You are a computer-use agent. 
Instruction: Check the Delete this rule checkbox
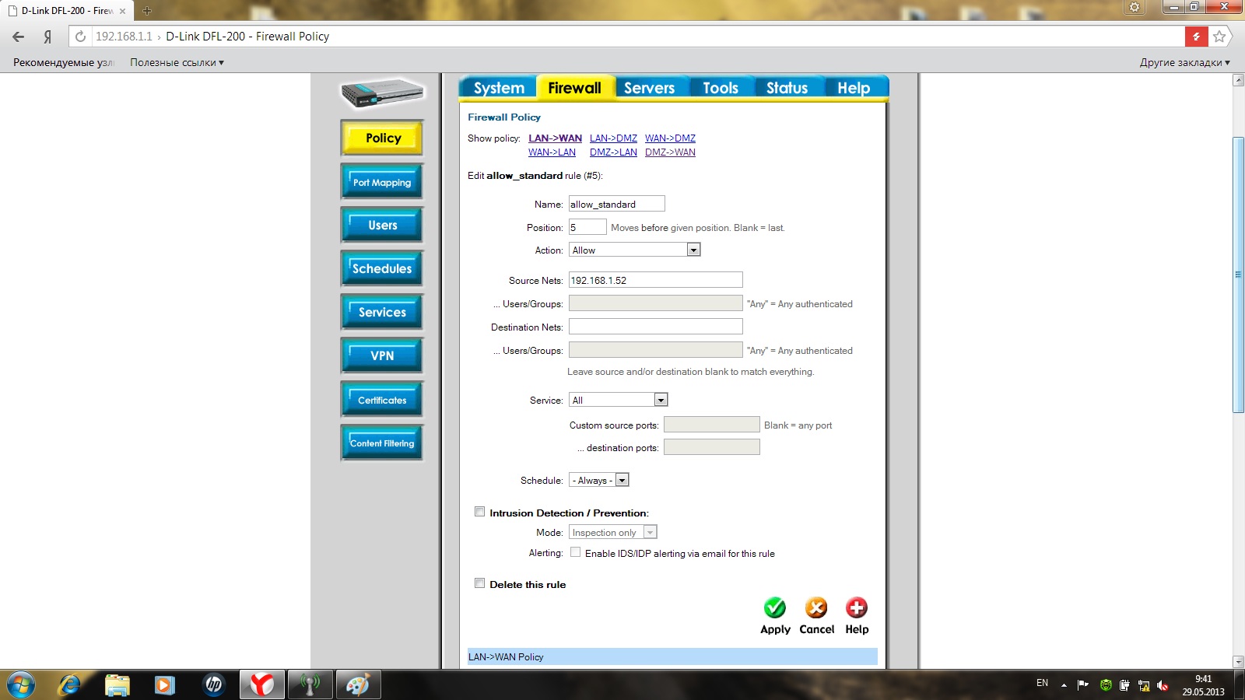pos(480,583)
